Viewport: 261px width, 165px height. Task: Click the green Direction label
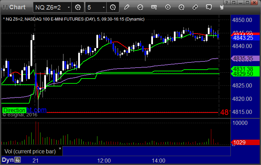coord(14,110)
